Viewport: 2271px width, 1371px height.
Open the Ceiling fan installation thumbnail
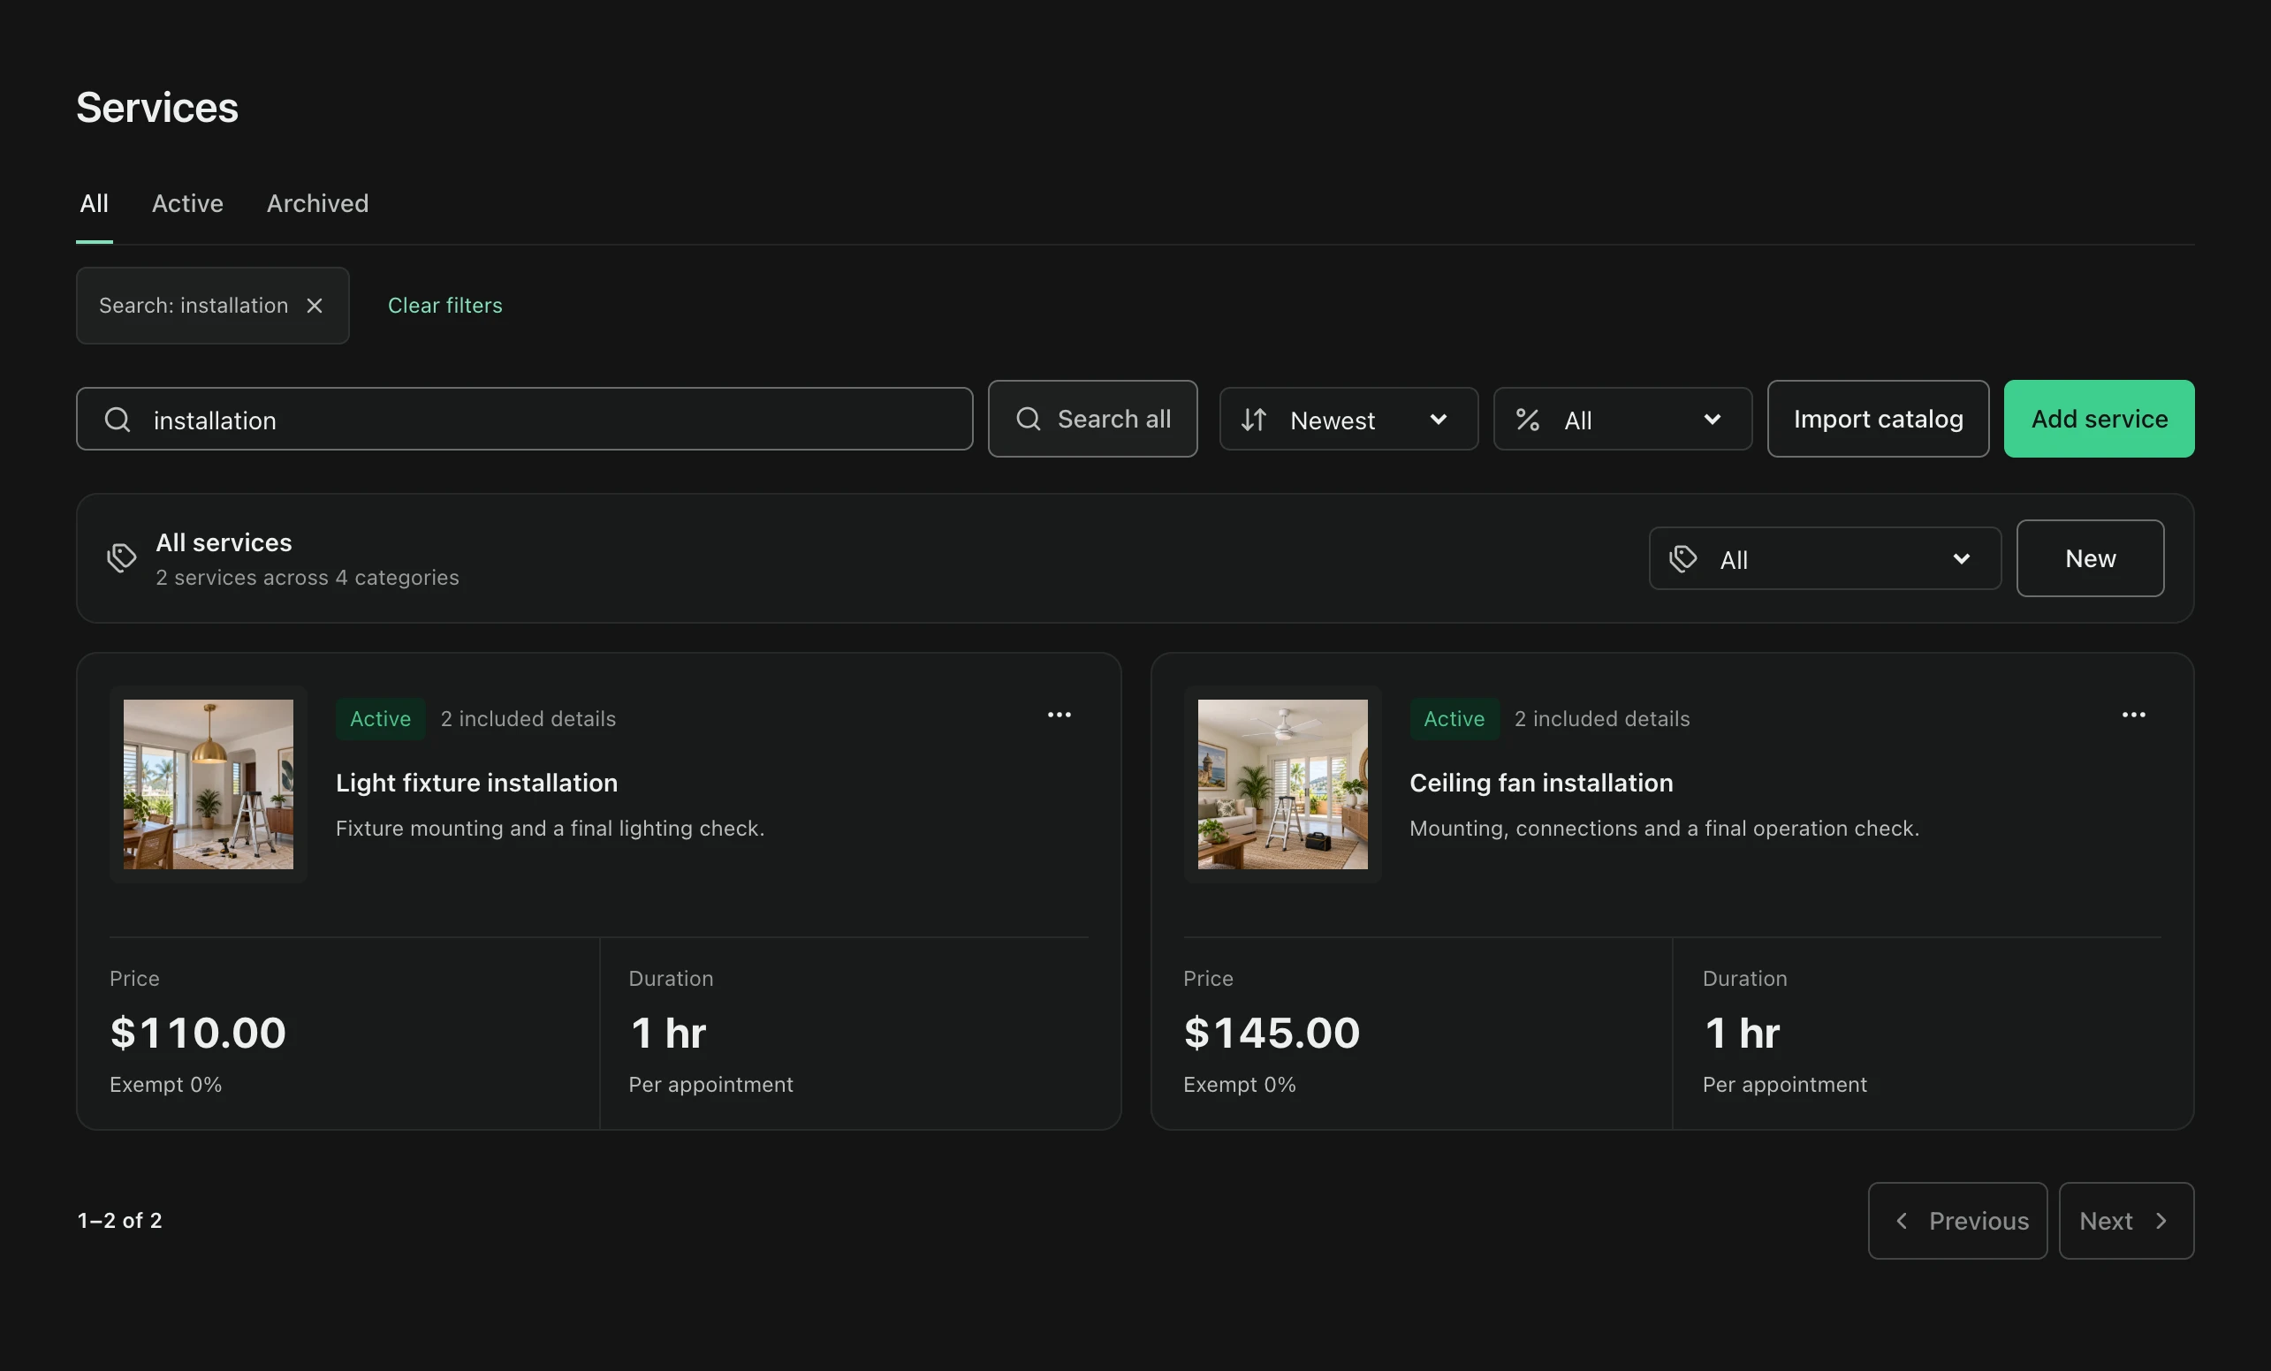click(x=1282, y=784)
